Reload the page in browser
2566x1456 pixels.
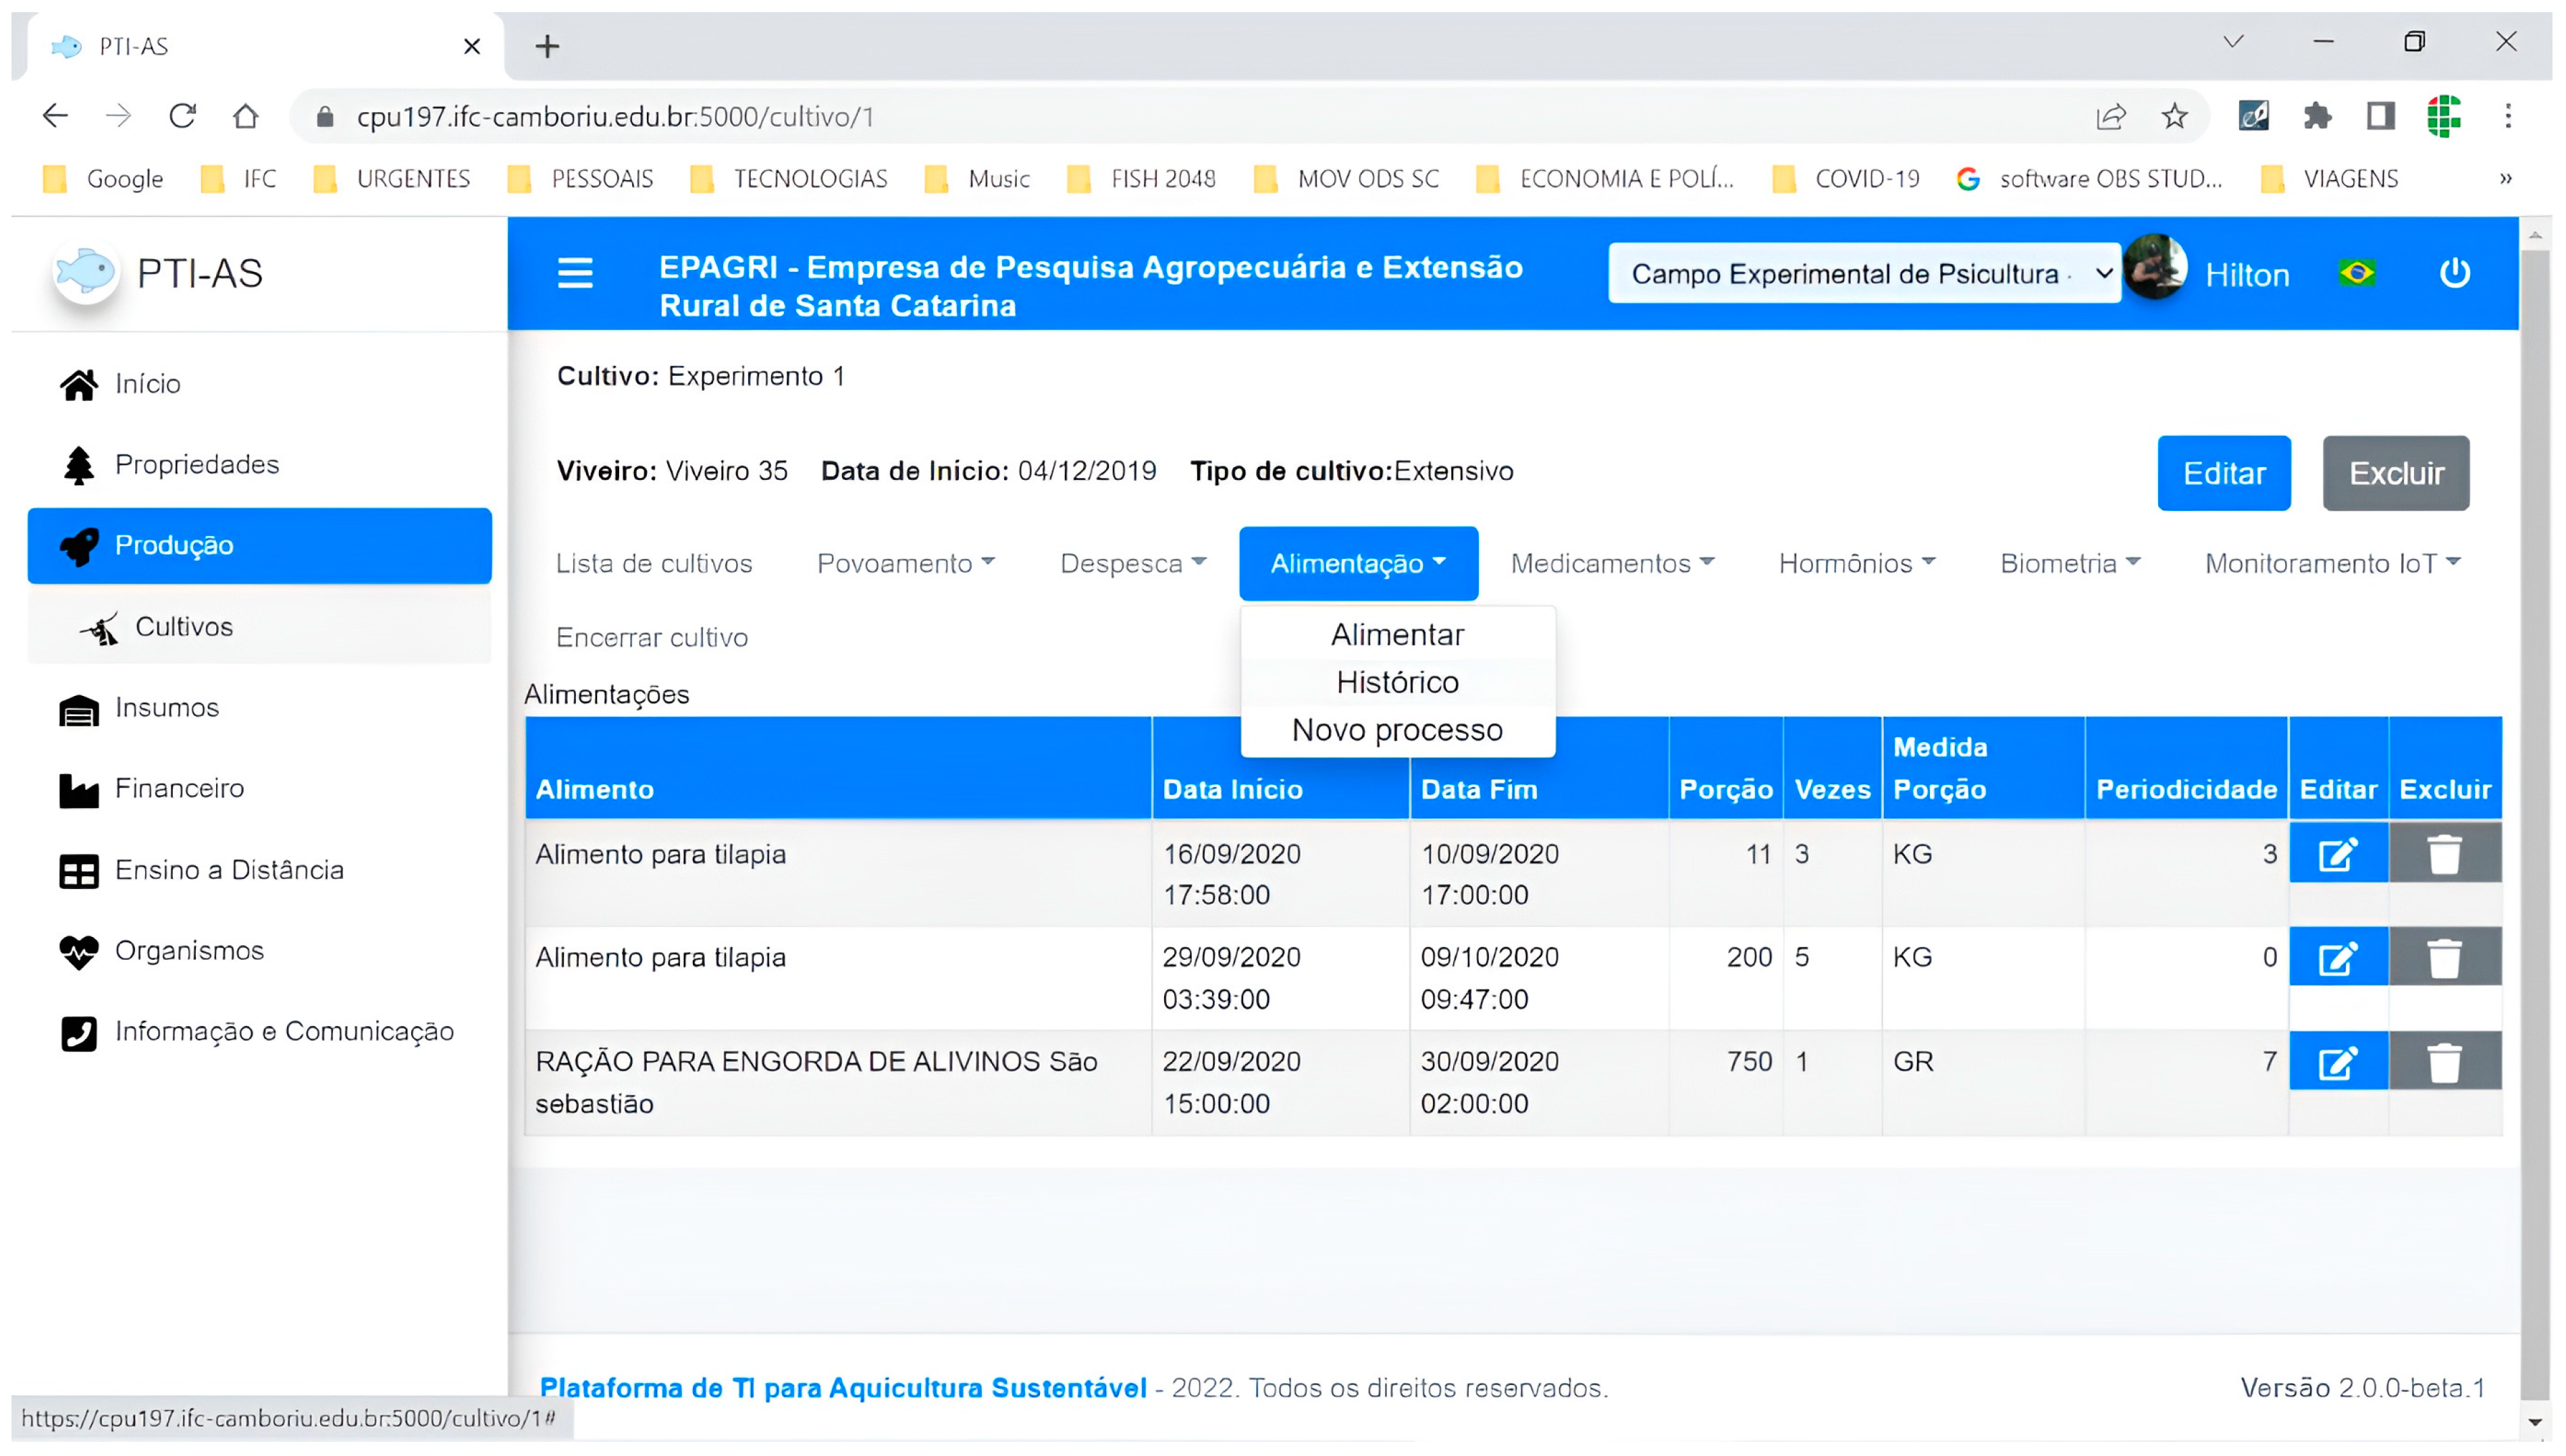[182, 117]
